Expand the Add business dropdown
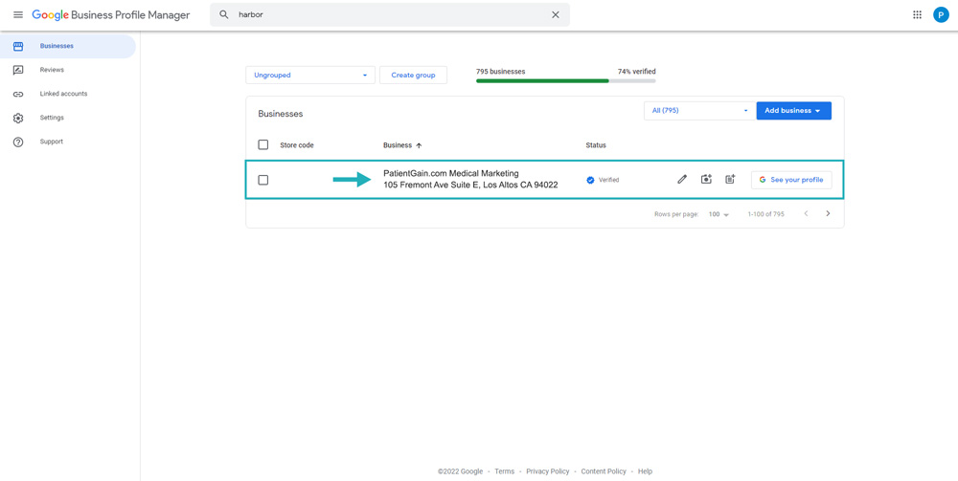 point(793,110)
